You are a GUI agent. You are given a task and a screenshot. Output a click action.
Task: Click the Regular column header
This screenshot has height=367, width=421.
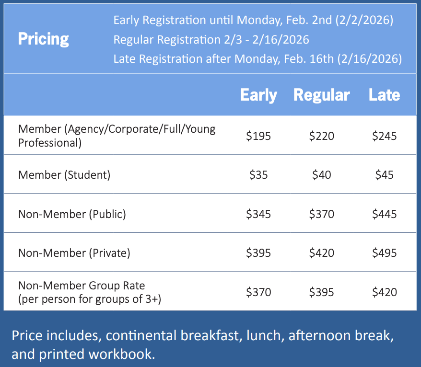321,95
